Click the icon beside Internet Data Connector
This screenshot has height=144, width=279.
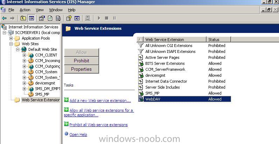coord(141,81)
